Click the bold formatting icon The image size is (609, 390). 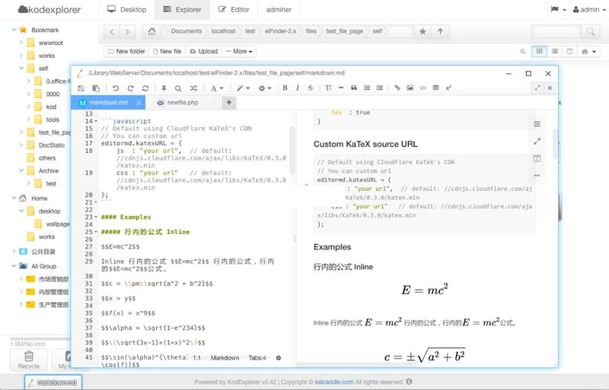coord(285,88)
